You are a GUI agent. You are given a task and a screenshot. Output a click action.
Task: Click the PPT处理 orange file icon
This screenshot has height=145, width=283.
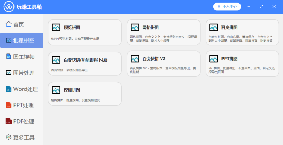[8, 105]
